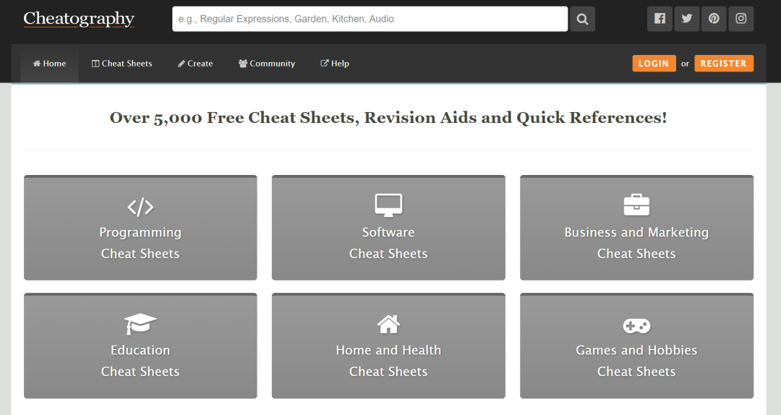Open the Cheat Sheets menu
Image resolution: width=781 pixels, height=415 pixels.
coord(121,64)
